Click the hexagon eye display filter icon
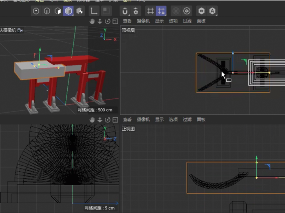The image size is (285, 213). click(202, 11)
